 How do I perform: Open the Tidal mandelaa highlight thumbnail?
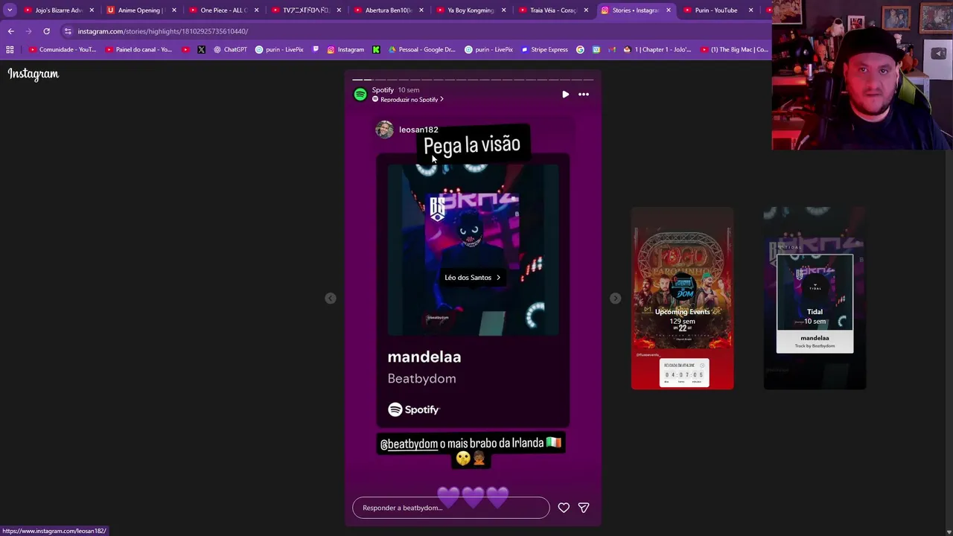(815, 299)
